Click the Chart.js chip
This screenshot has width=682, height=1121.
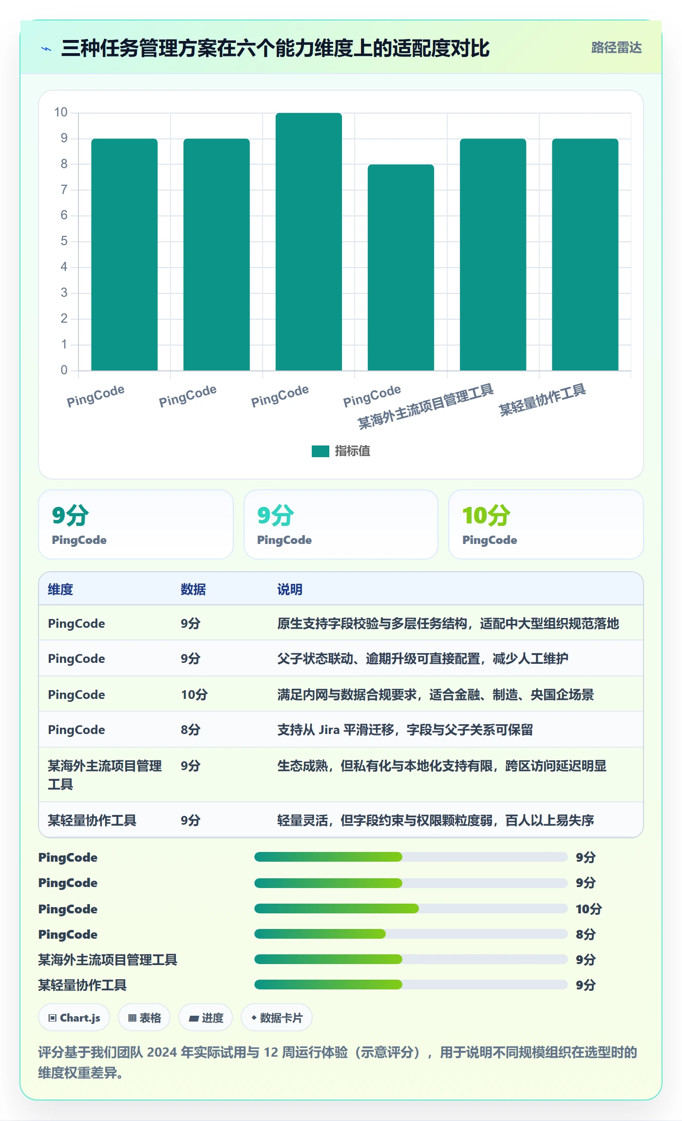click(74, 1018)
